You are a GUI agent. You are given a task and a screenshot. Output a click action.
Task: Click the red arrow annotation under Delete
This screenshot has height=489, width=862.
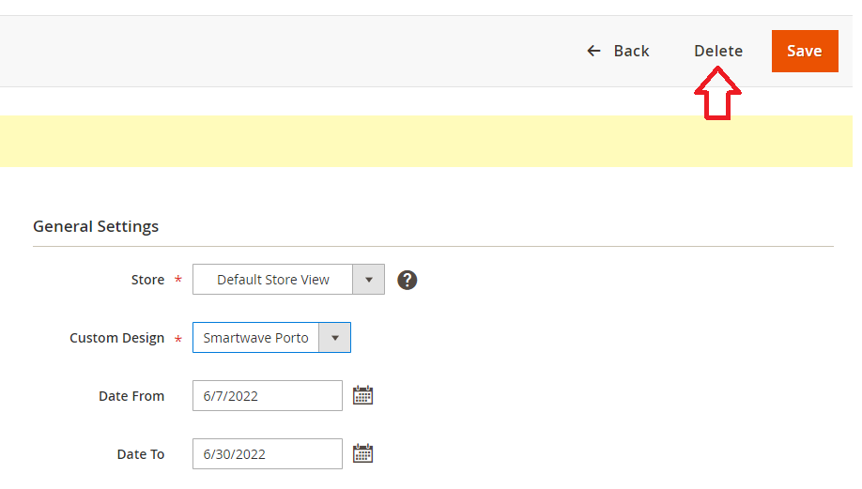717,94
